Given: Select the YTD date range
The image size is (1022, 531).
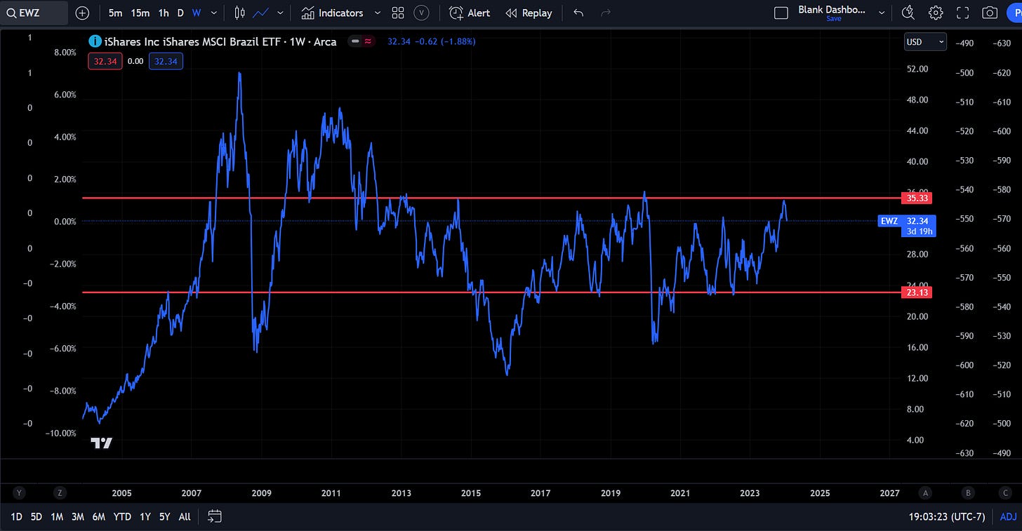Looking at the screenshot, I should [122, 517].
